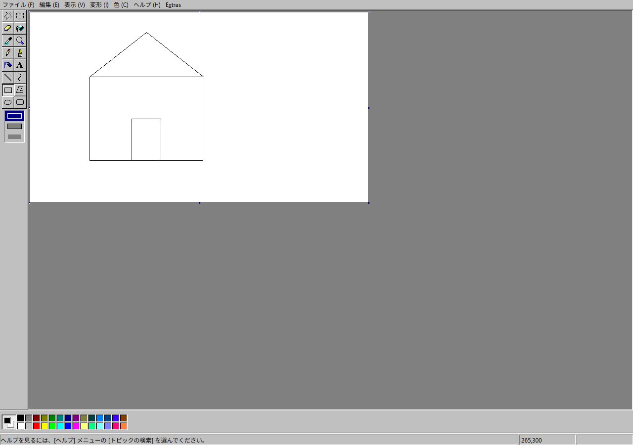Select the Rounded Rectangle tool
This screenshot has width=633, height=445.
(x=20, y=102)
